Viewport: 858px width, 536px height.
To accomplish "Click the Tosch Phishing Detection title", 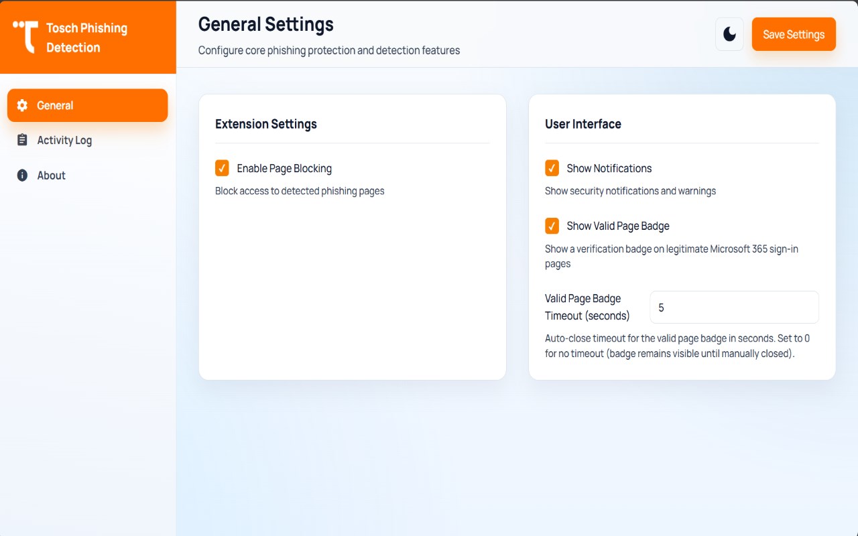I will click(x=86, y=38).
